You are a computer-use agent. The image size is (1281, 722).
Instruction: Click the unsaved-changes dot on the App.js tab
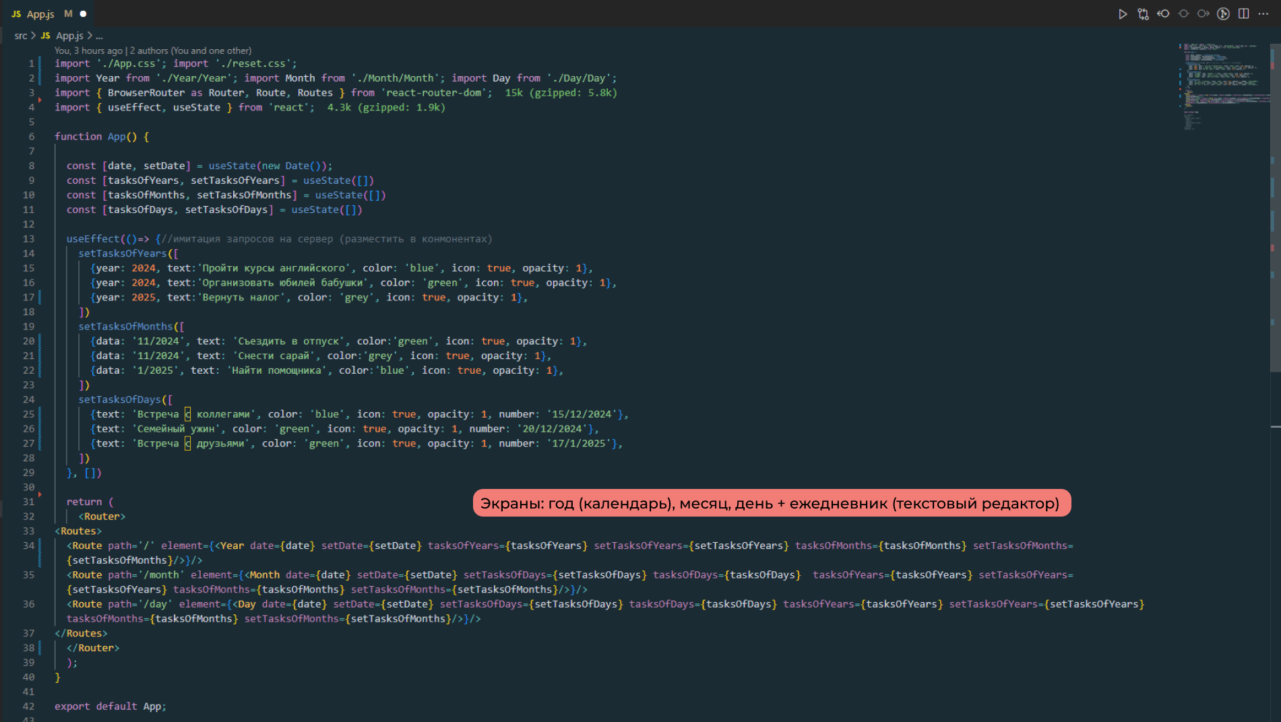pos(83,13)
